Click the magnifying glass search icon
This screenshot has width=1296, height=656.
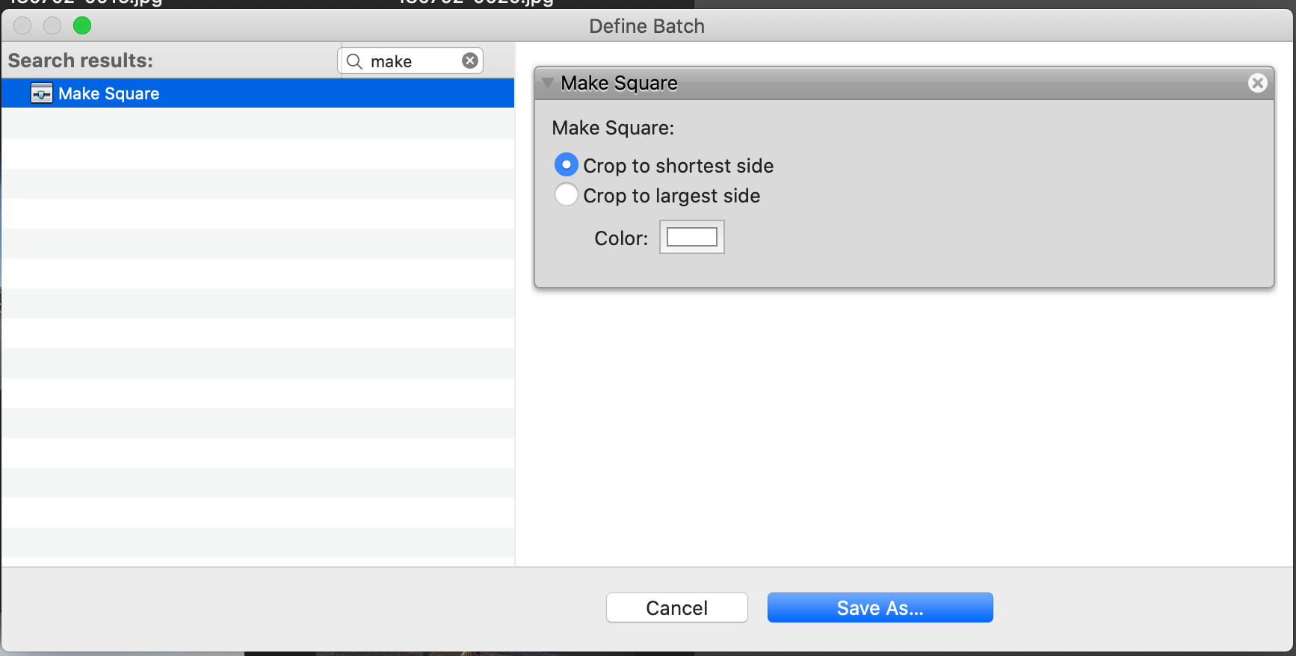(x=355, y=61)
